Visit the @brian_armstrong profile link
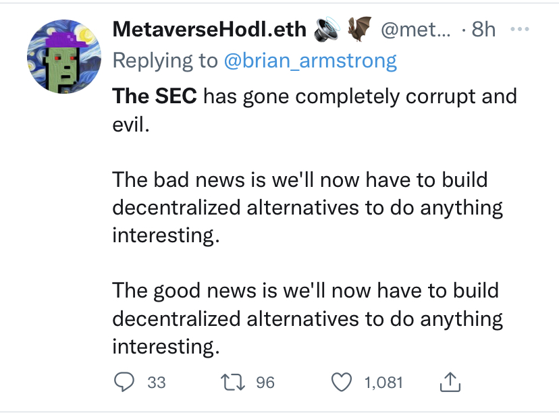559x417 pixels. tap(311, 61)
